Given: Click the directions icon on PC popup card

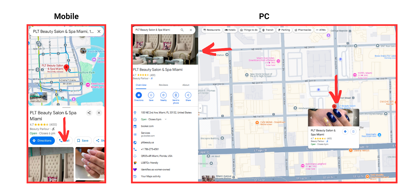Looking at the screenshot, I should [x=345, y=132].
